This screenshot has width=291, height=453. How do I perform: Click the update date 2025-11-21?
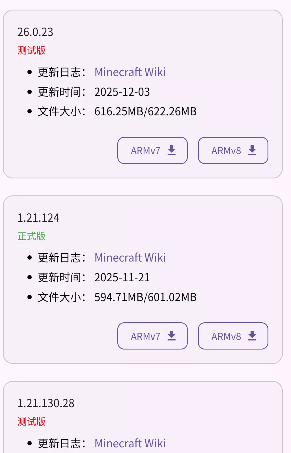(122, 277)
